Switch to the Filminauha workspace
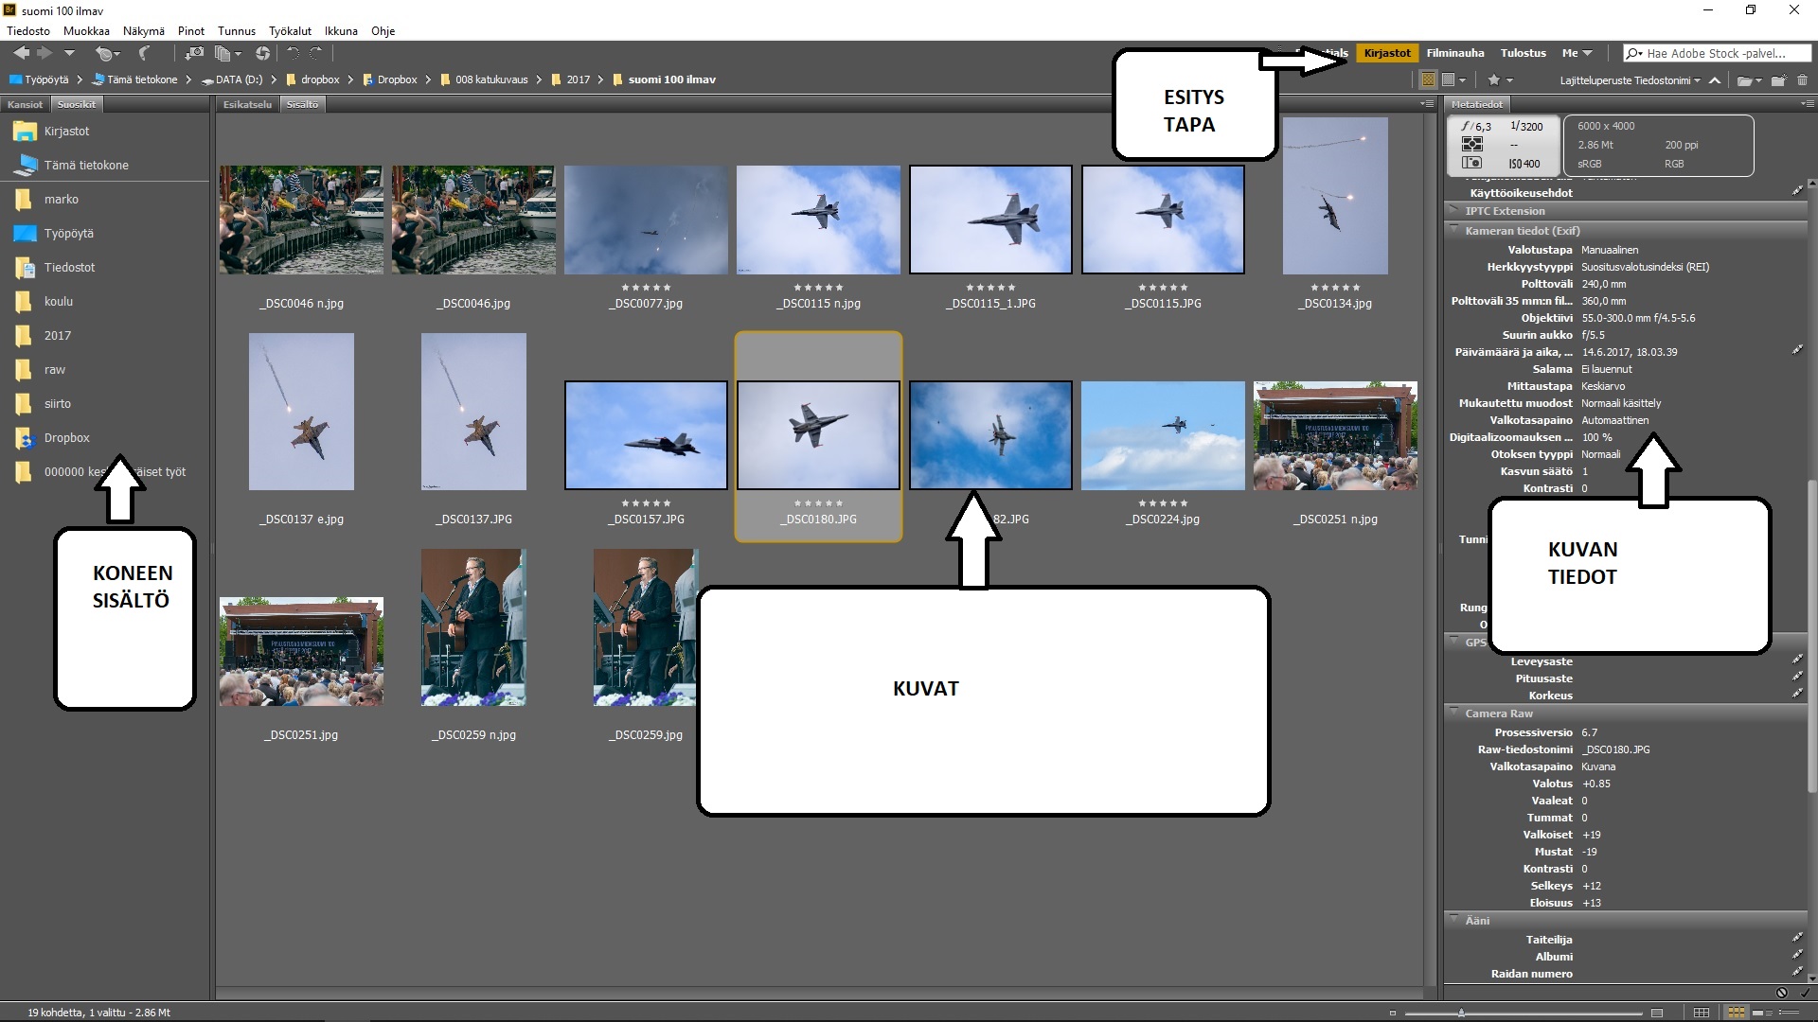1818x1022 pixels. tap(1454, 53)
